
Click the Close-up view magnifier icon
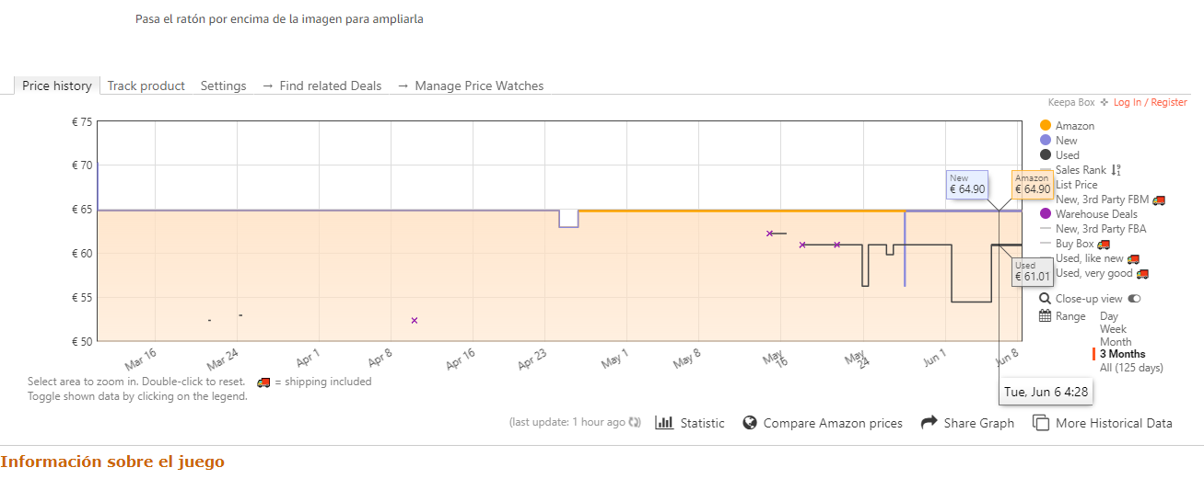(x=1045, y=299)
